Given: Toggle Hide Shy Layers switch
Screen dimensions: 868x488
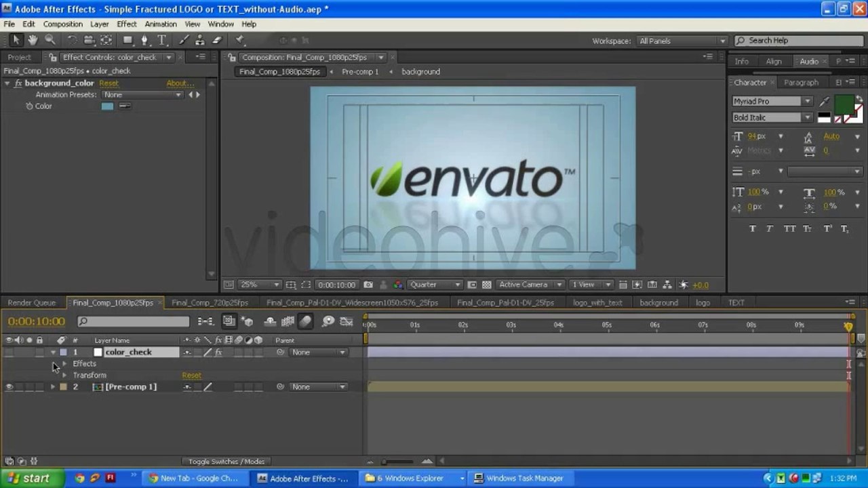Looking at the screenshot, I should click(270, 321).
